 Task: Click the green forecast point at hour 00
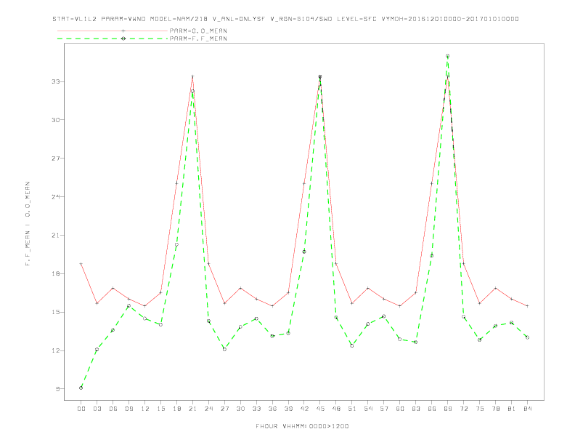pyautogui.click(x=81, y=388)
